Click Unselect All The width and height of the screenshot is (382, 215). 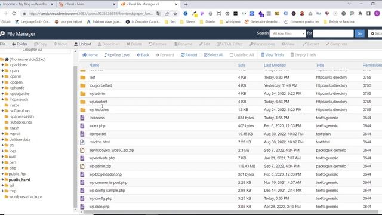click(x=242, y=55)
